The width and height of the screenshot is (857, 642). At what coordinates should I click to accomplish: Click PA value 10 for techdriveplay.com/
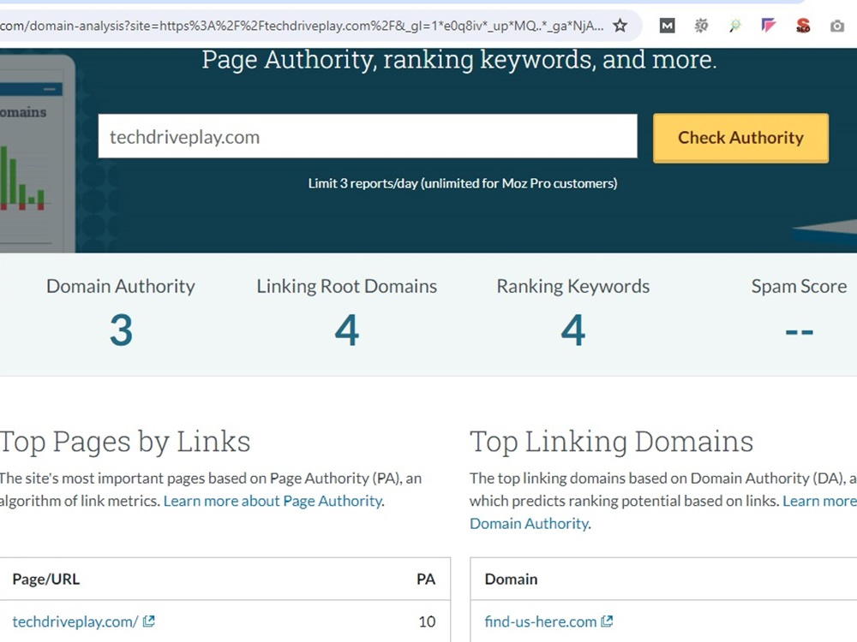coord(427,621)
